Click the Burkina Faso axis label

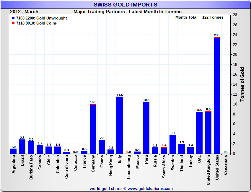point(31,168)
